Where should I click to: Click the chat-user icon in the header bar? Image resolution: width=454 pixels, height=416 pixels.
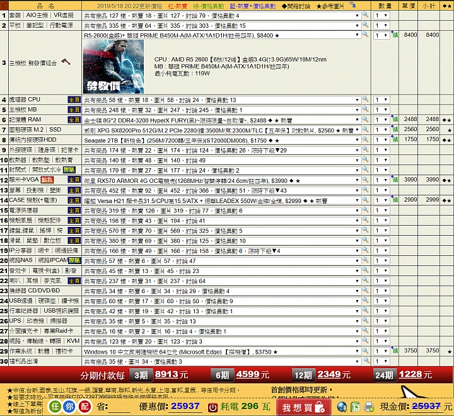coord(352,5)
